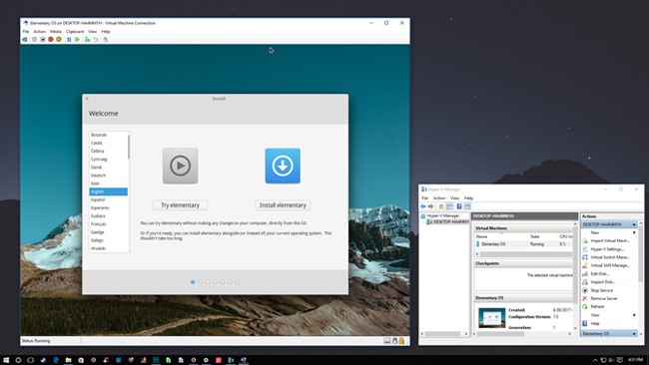Select DESKTOP node in Hyper-V Manager tree
This screenshot has height=365, width=649.
[448, 222]
